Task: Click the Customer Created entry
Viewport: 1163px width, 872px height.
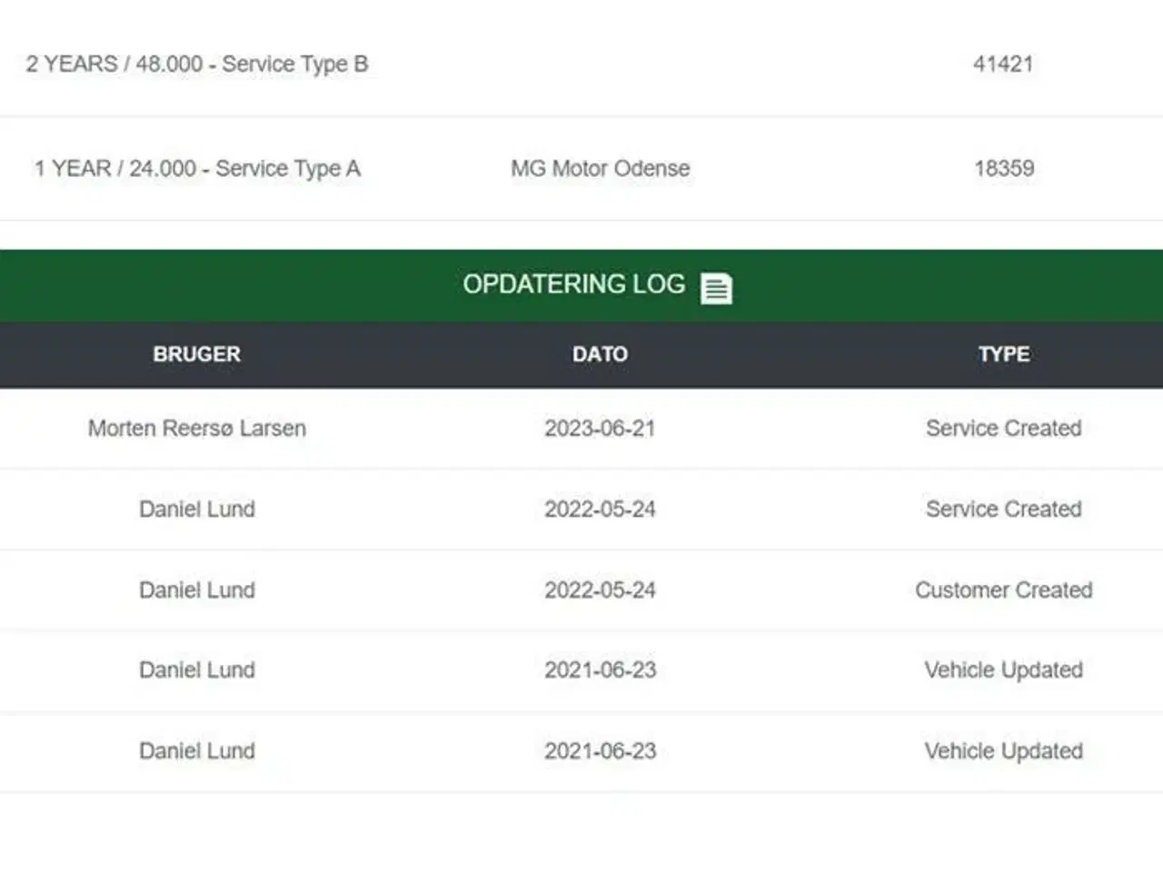Action: tap(1004, 590)
